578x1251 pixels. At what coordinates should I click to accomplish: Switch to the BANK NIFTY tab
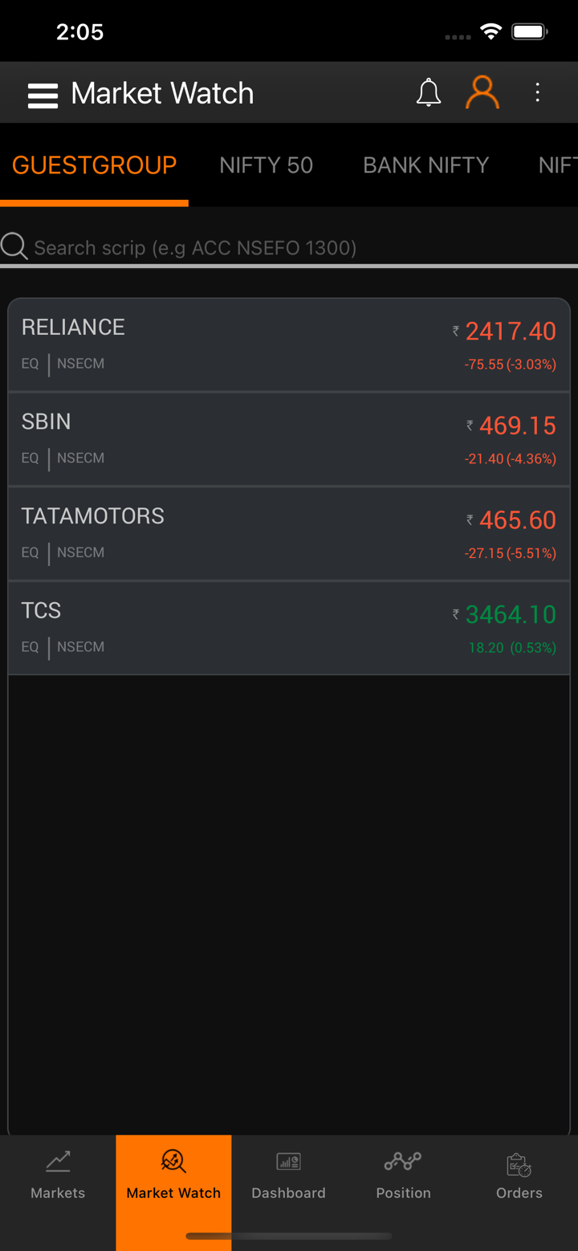425,165
